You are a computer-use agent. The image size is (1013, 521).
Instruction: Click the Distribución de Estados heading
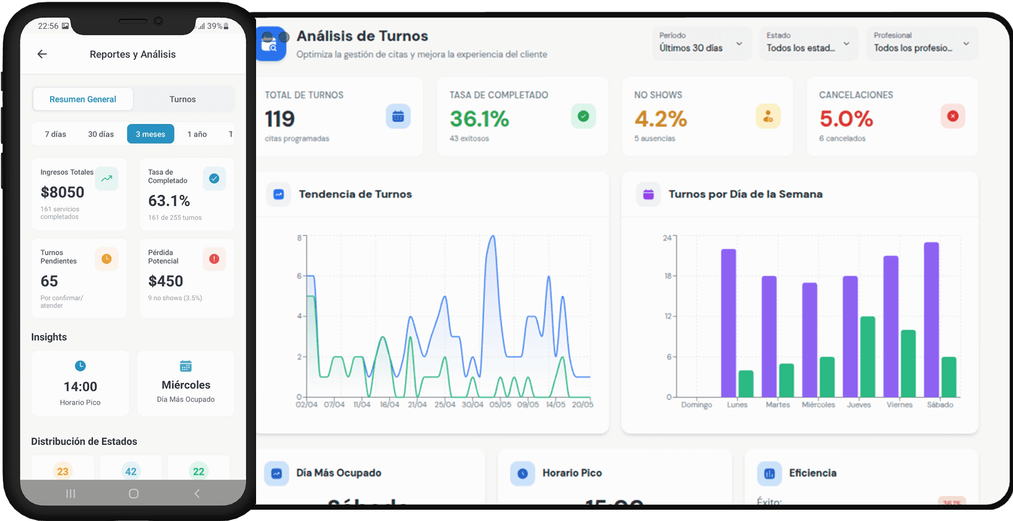(x=84, y=441)
